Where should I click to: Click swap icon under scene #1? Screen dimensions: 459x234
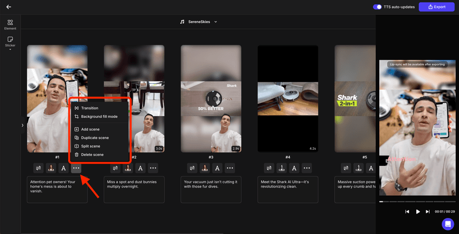click(x=39, y=168)
